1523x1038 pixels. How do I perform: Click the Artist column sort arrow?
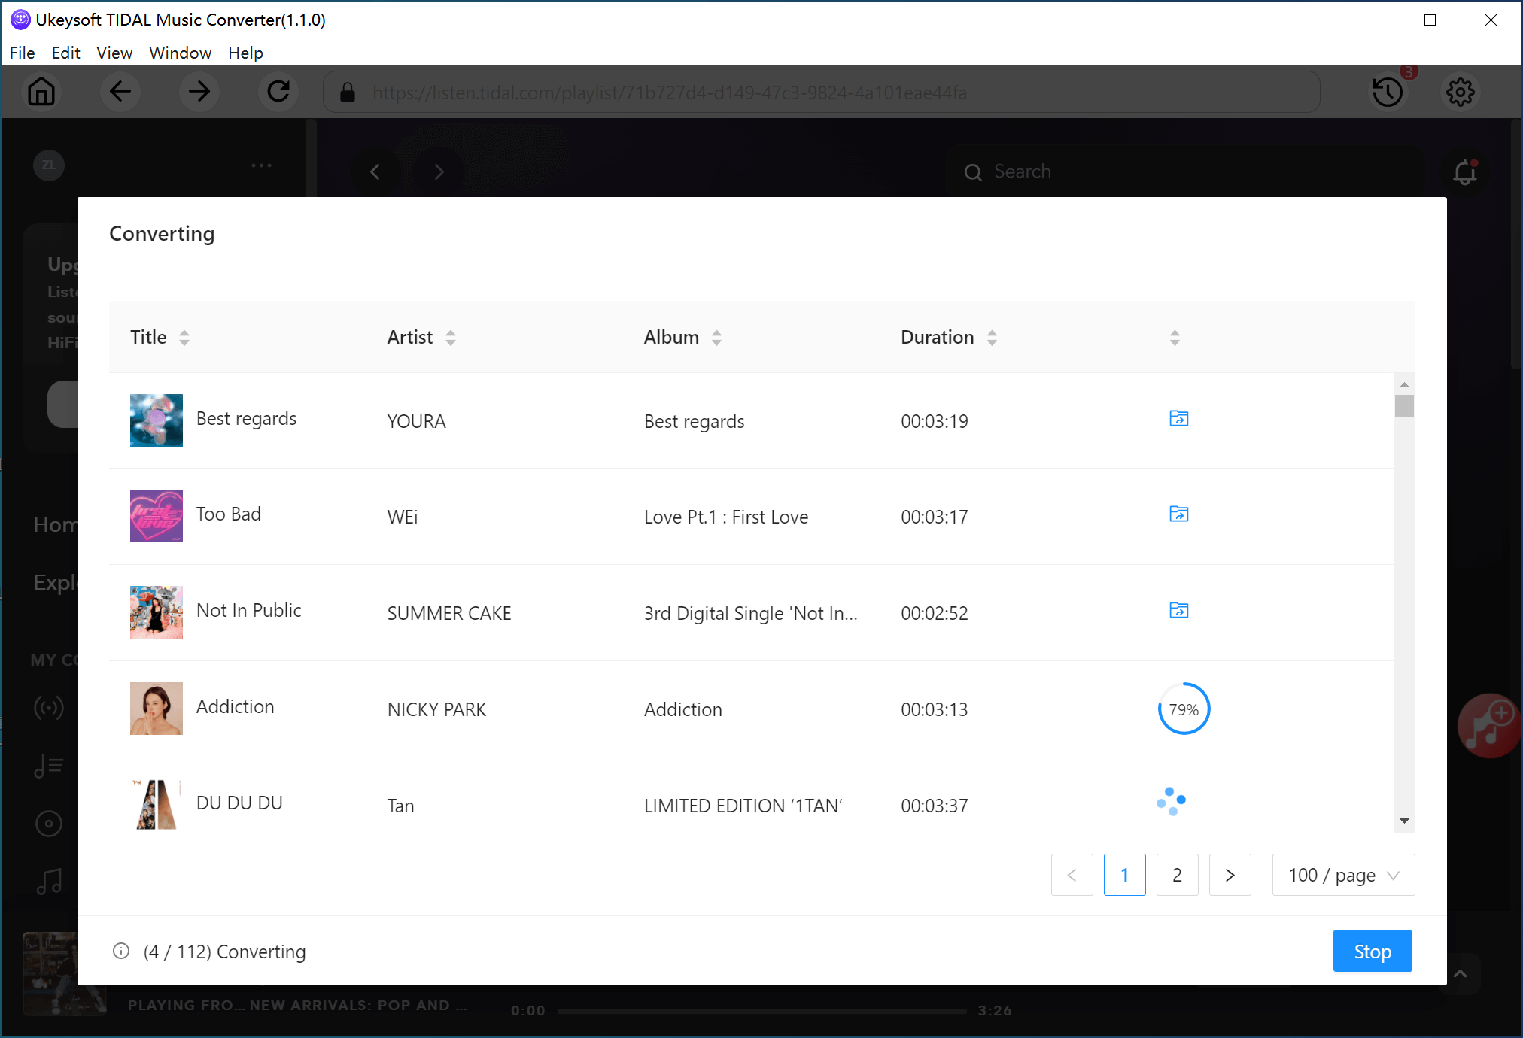450,338
